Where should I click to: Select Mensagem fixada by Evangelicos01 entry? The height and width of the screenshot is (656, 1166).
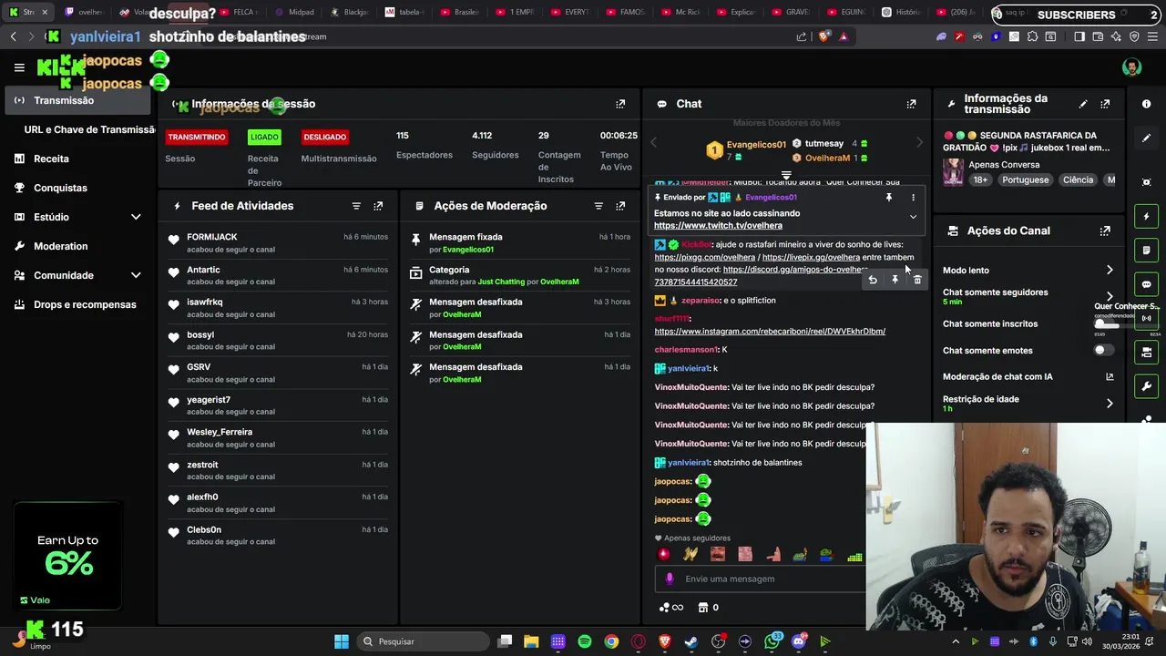click(519, 243)
